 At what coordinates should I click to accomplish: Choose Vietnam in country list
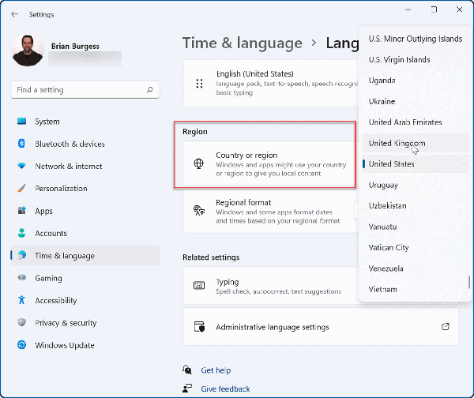tap(416, 289)
